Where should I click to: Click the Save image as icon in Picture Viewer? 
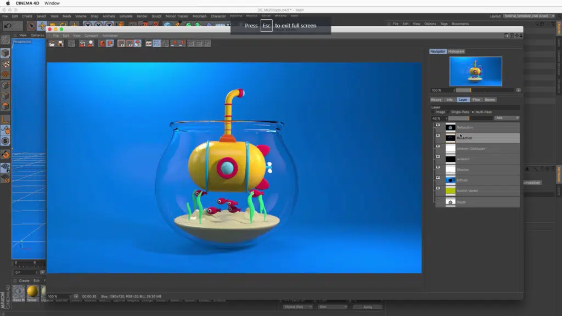click(60, 43)
